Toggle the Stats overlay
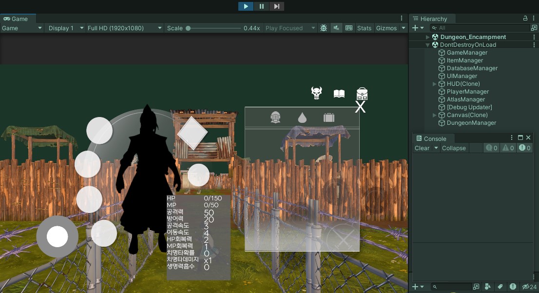Viewport: 539px width, 293px height. (364, 28)
